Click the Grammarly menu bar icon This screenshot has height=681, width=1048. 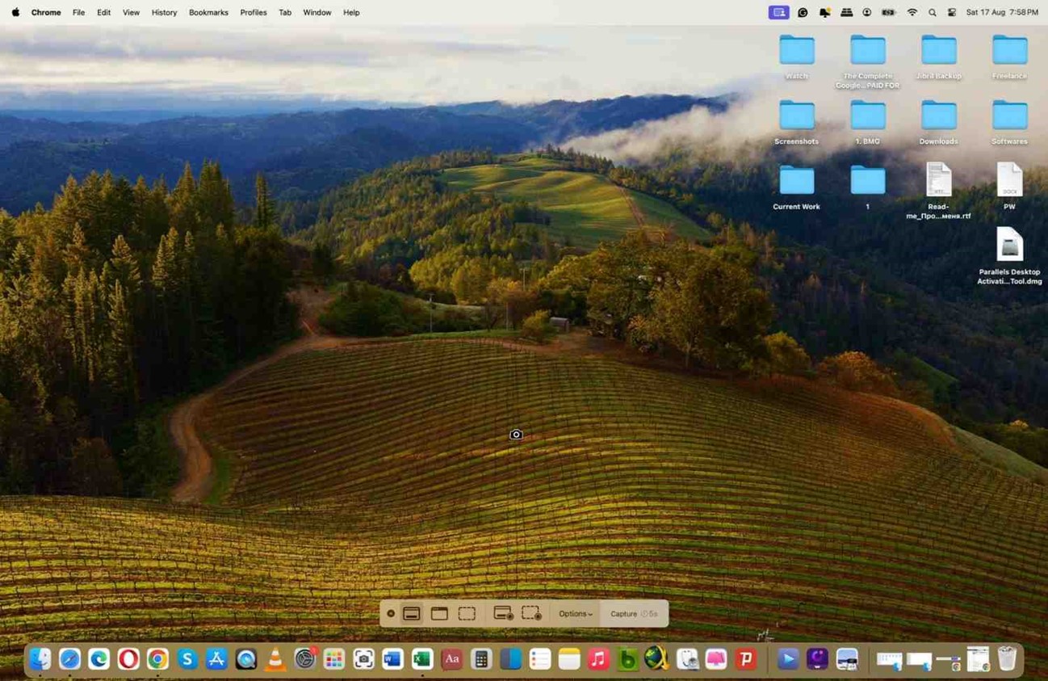coord(803,12)
